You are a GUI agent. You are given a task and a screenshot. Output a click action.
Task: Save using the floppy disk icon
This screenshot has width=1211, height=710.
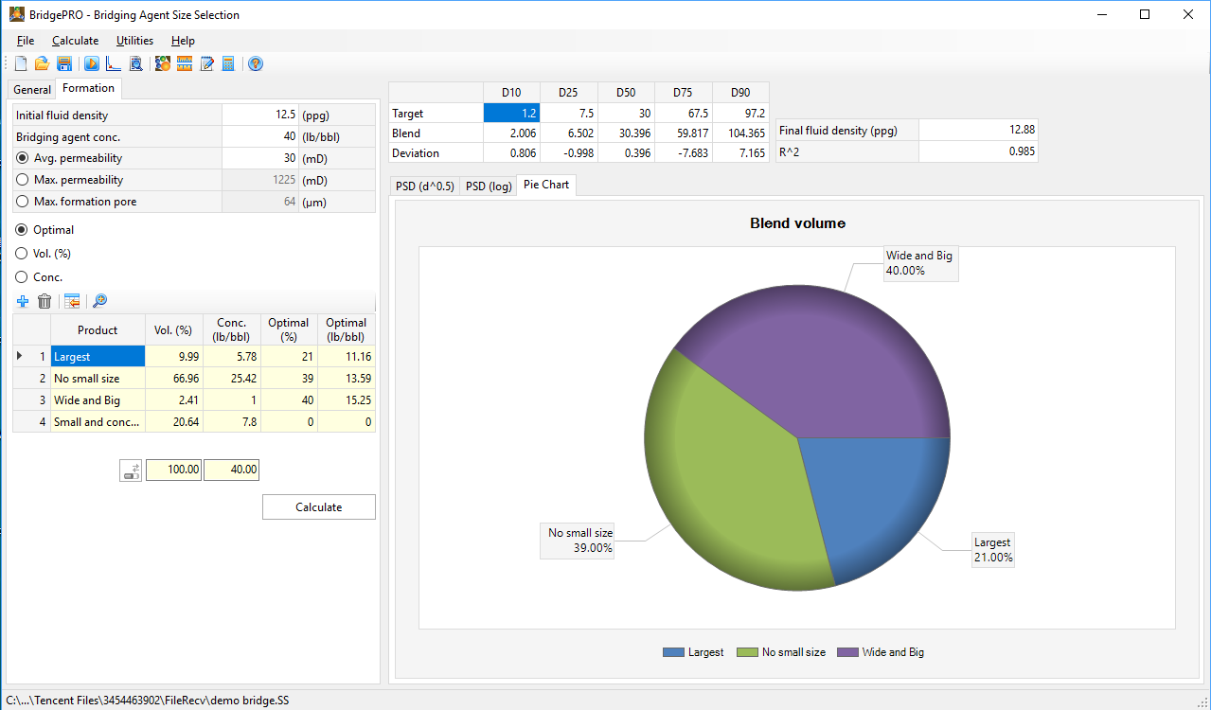[64, 63]
